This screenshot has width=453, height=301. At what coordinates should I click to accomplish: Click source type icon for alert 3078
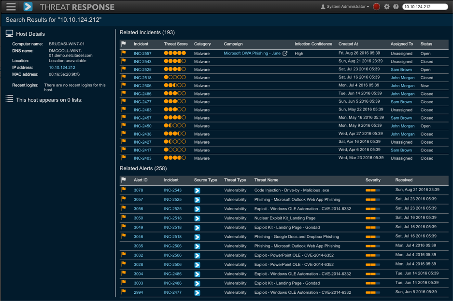point(198,191)
